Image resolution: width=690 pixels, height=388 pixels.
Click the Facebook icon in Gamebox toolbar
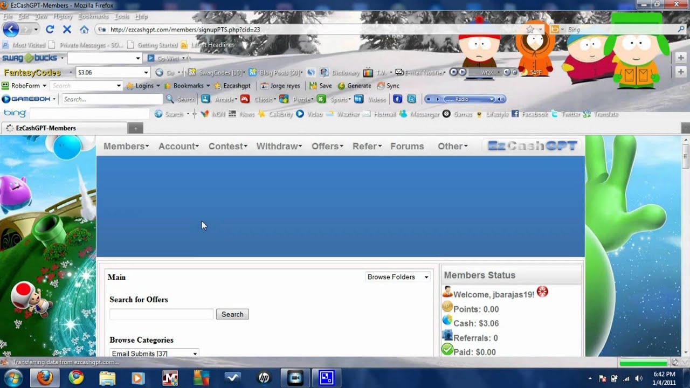[397, 99]
